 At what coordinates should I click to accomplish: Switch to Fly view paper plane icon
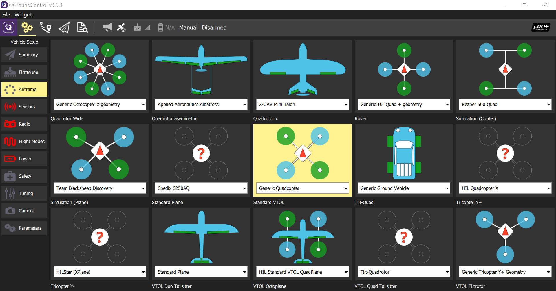click(x=64, y=27)
